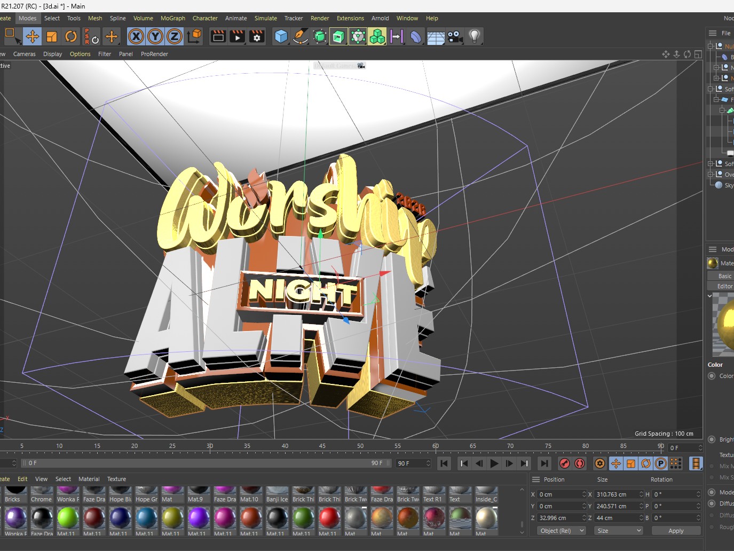Click the 90 F end-frame stepper arrows
This screenshot has width=734, height=551.
click(x=428, y=463)
